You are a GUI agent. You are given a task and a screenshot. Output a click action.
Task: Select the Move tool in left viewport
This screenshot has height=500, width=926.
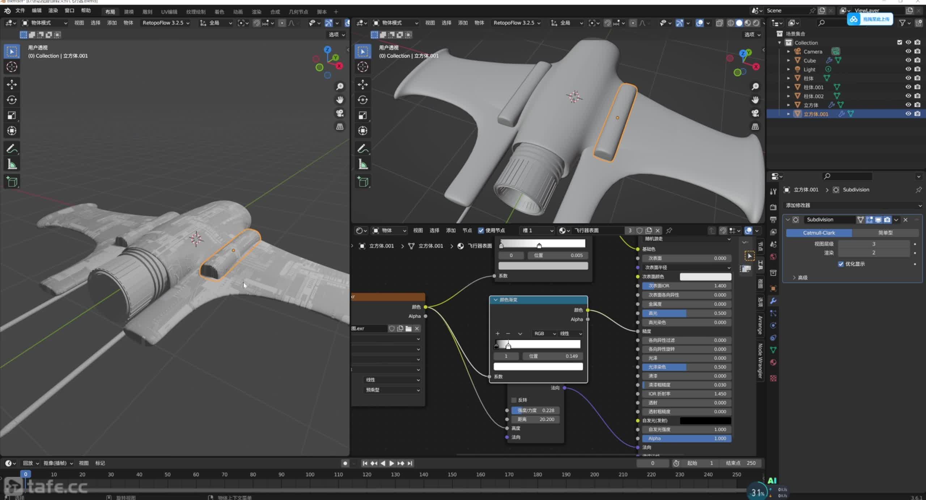(12, 84)
